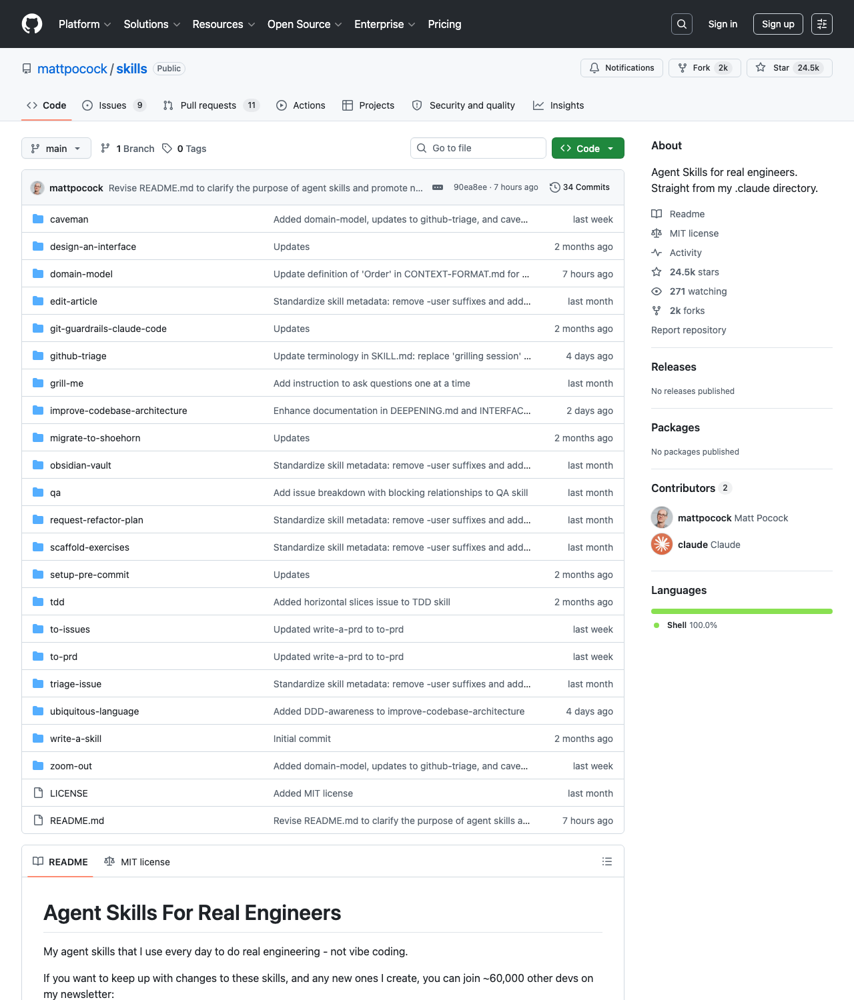Image resolution: width=854 pixels, height=1000 pixels.
Task: Open GitHub homepage logo
Action: click(x=32, y=24)
